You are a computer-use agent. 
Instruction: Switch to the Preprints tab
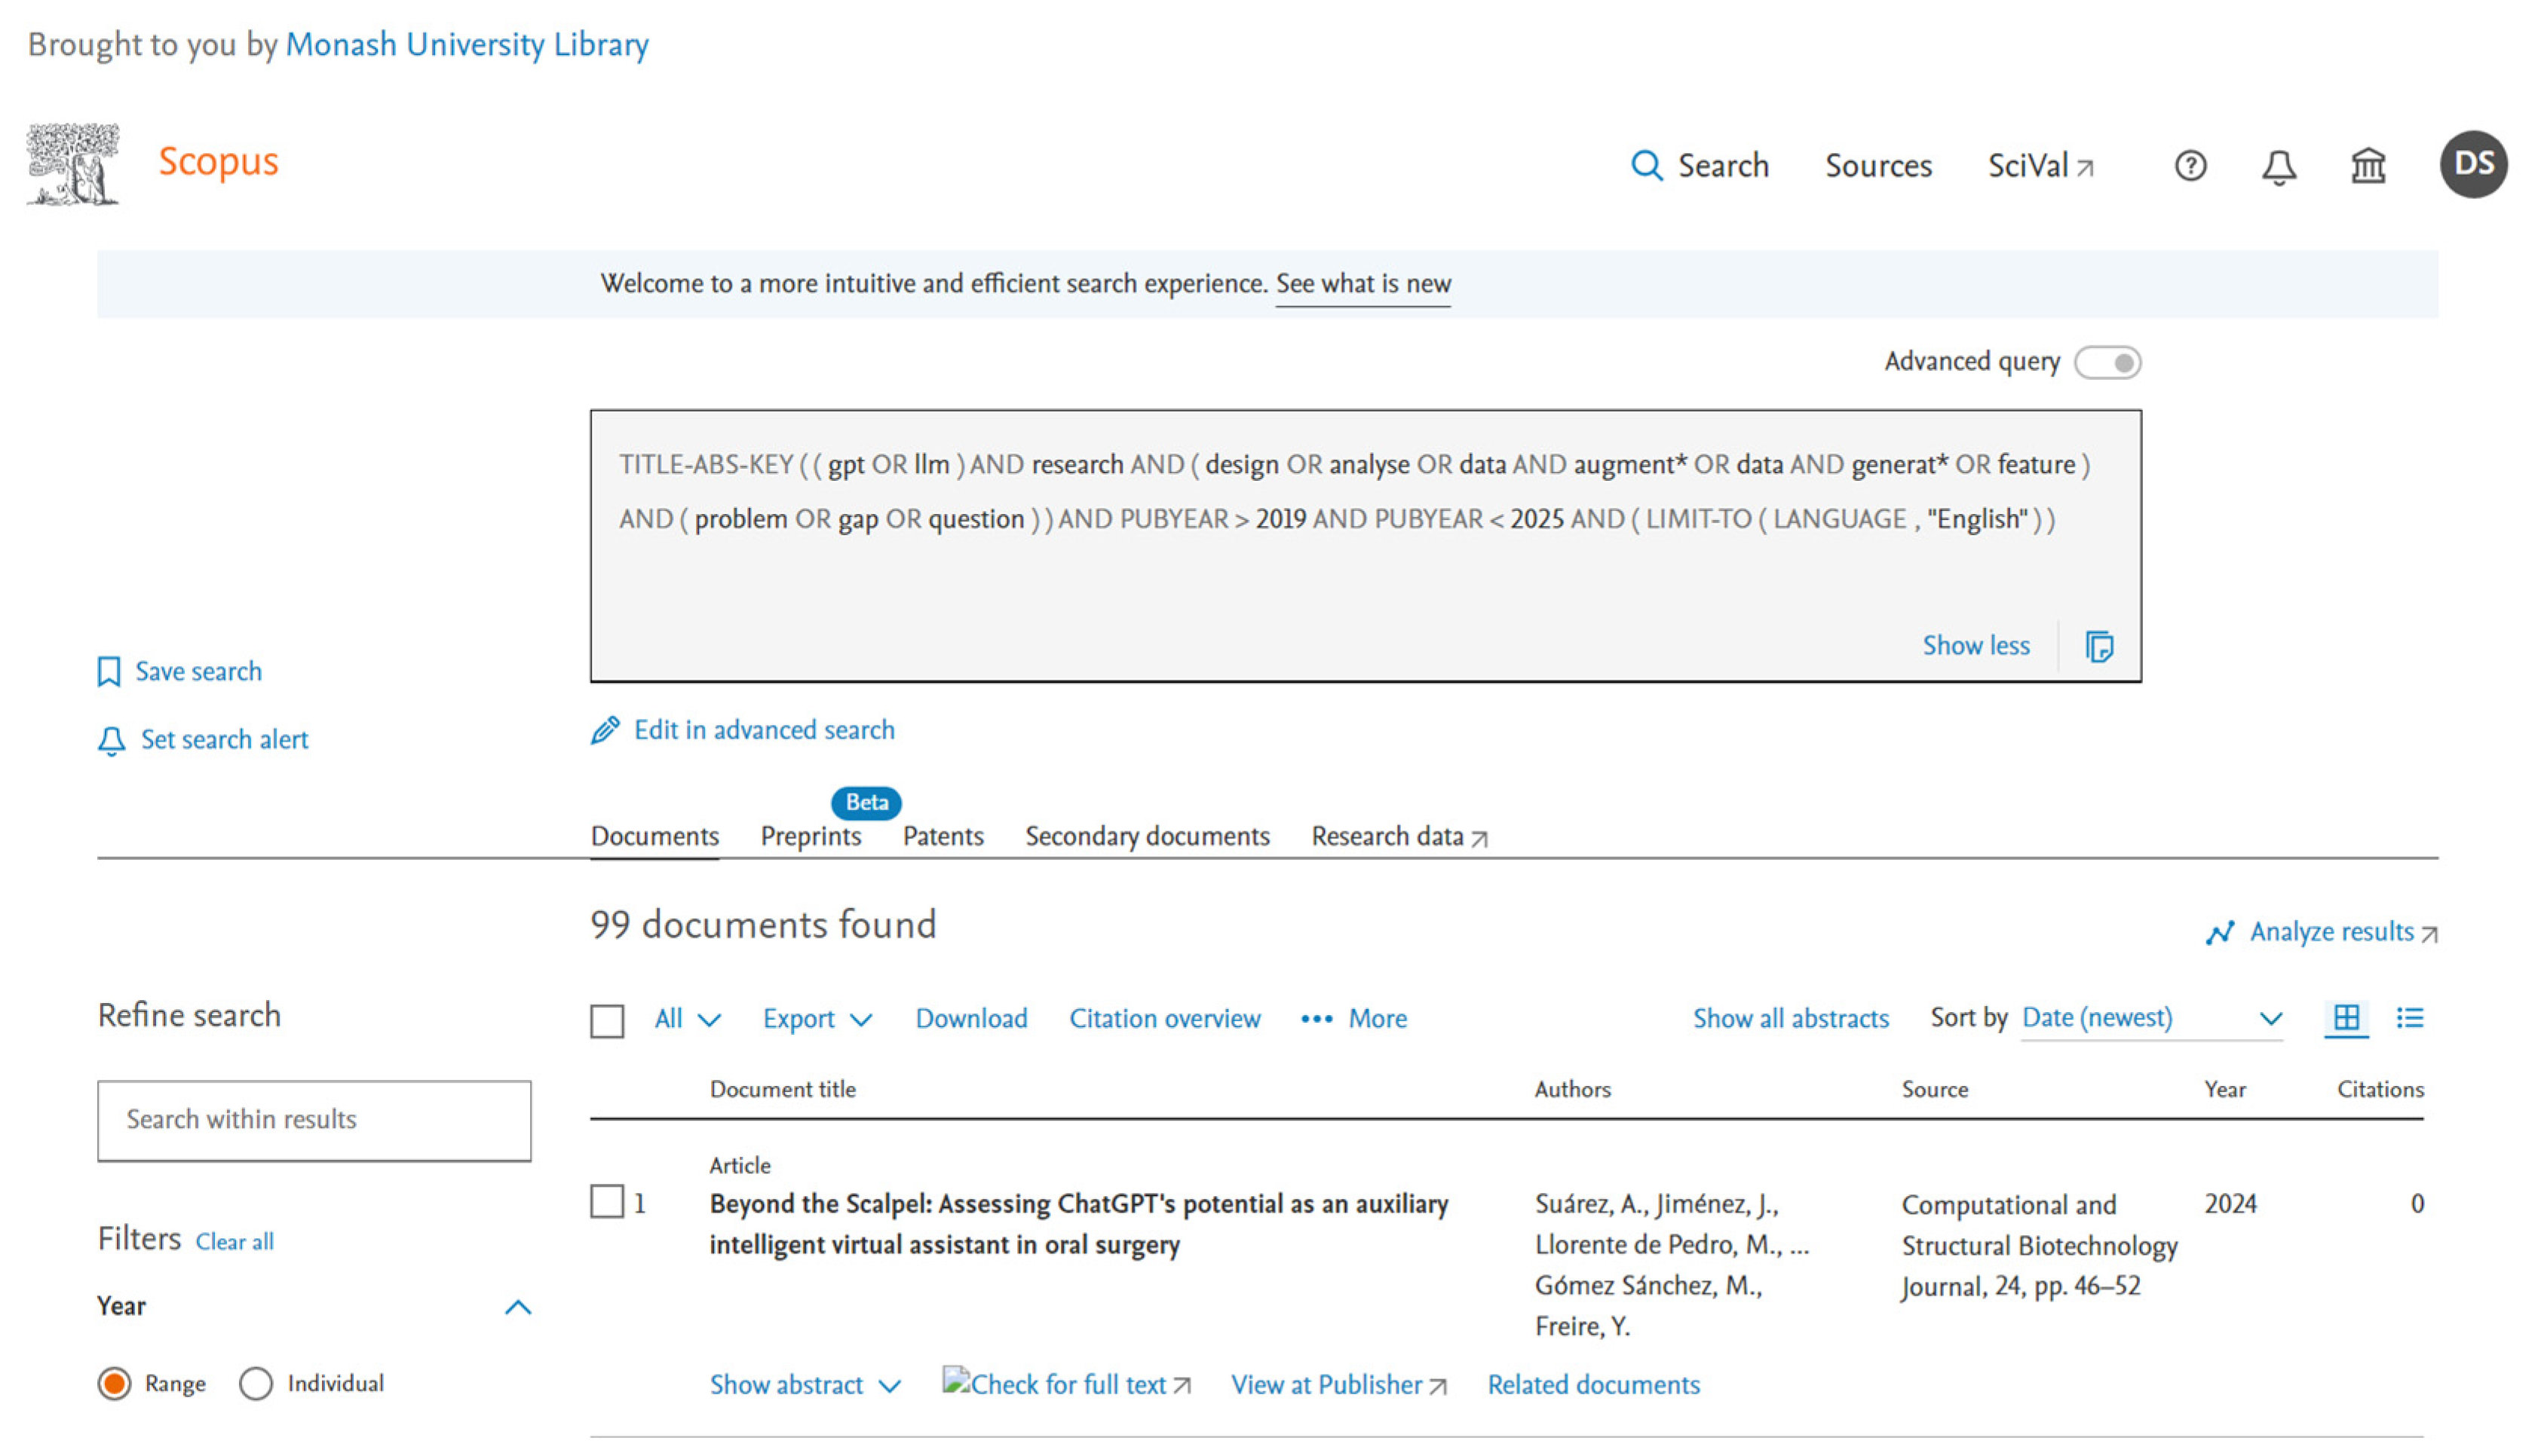[811, 836]
